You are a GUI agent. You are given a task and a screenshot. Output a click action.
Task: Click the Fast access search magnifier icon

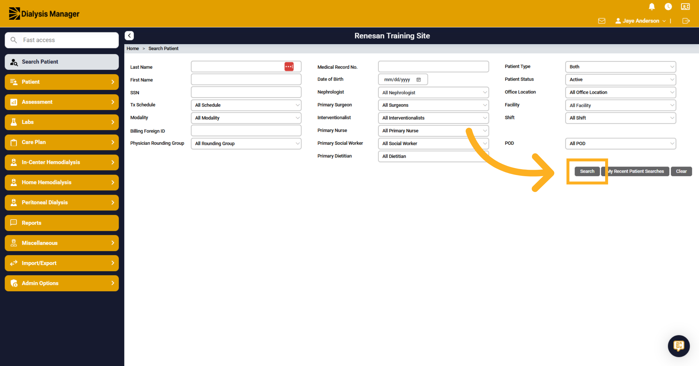pyautogui.click(x=14, y=40)
